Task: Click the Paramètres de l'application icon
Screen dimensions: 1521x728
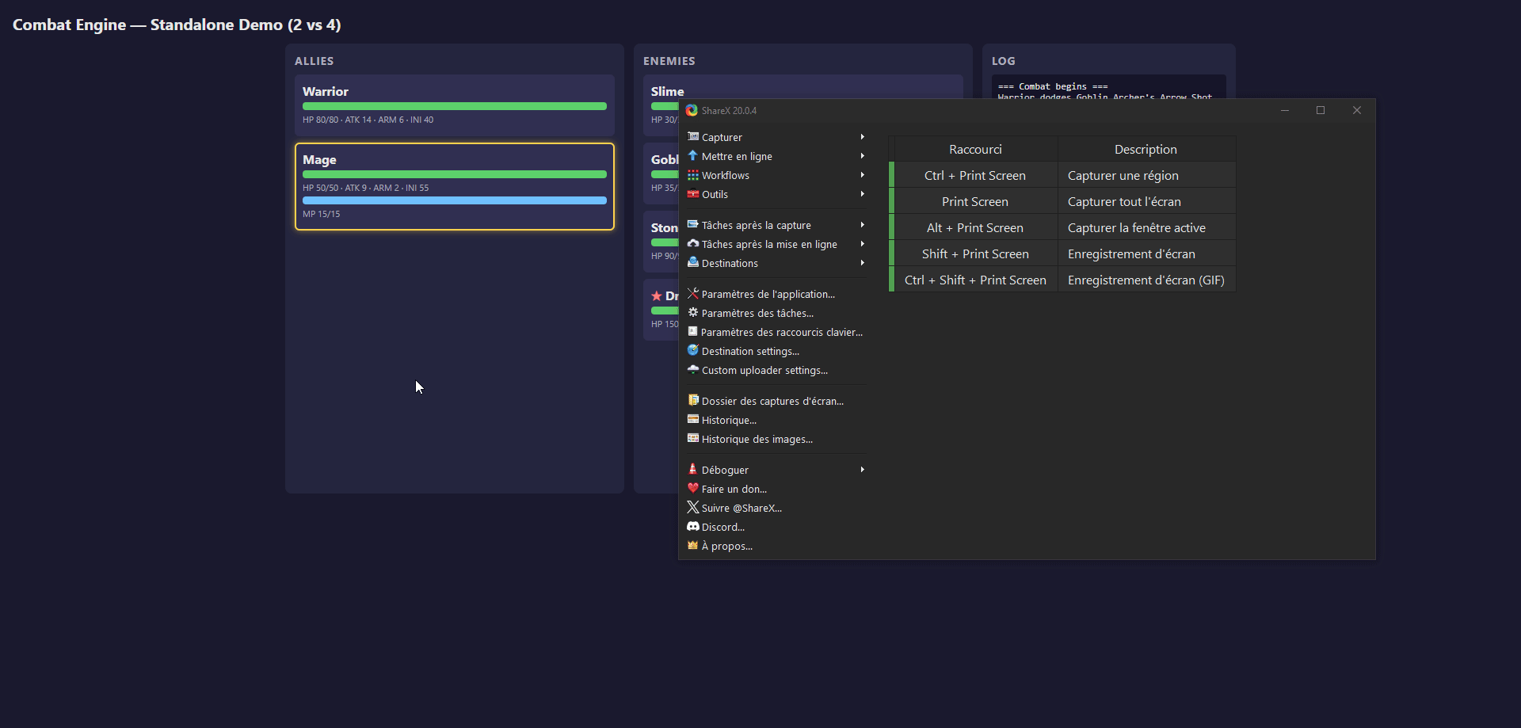Action: (693, 294)
